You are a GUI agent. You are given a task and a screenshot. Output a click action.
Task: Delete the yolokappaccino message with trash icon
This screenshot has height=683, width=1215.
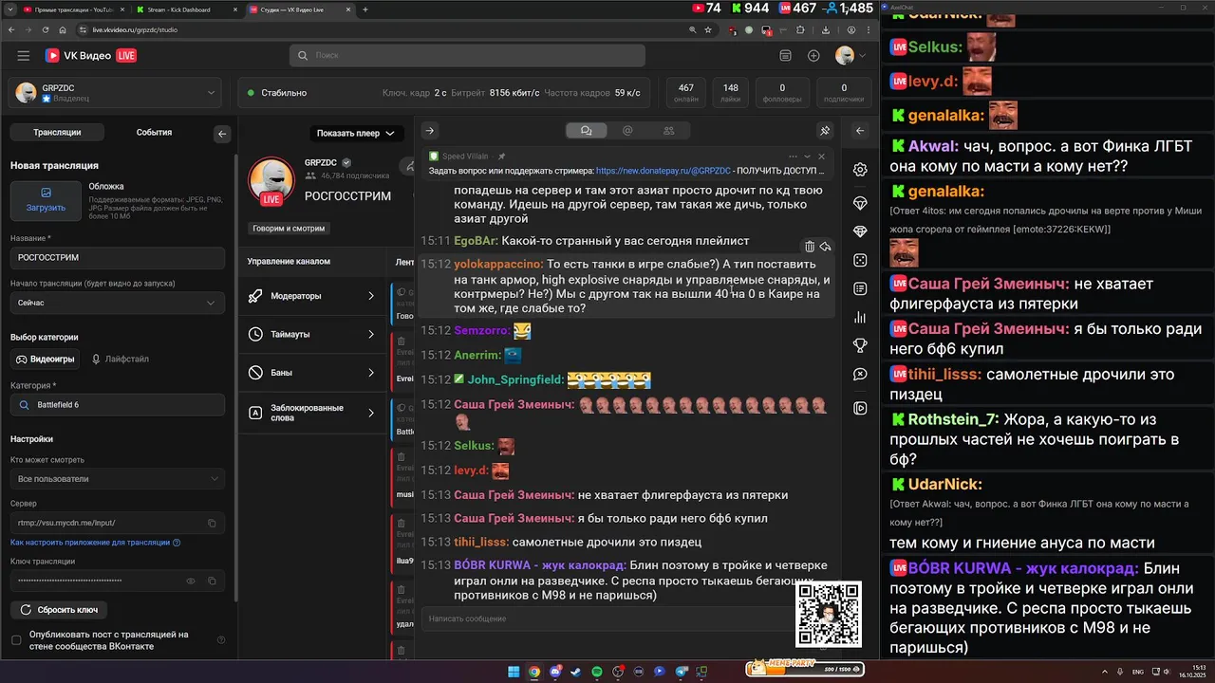coord(810,247)
